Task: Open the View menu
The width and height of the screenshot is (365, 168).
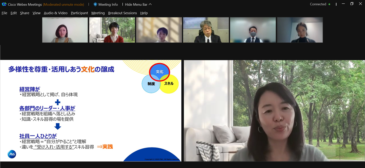Action: 36,13
